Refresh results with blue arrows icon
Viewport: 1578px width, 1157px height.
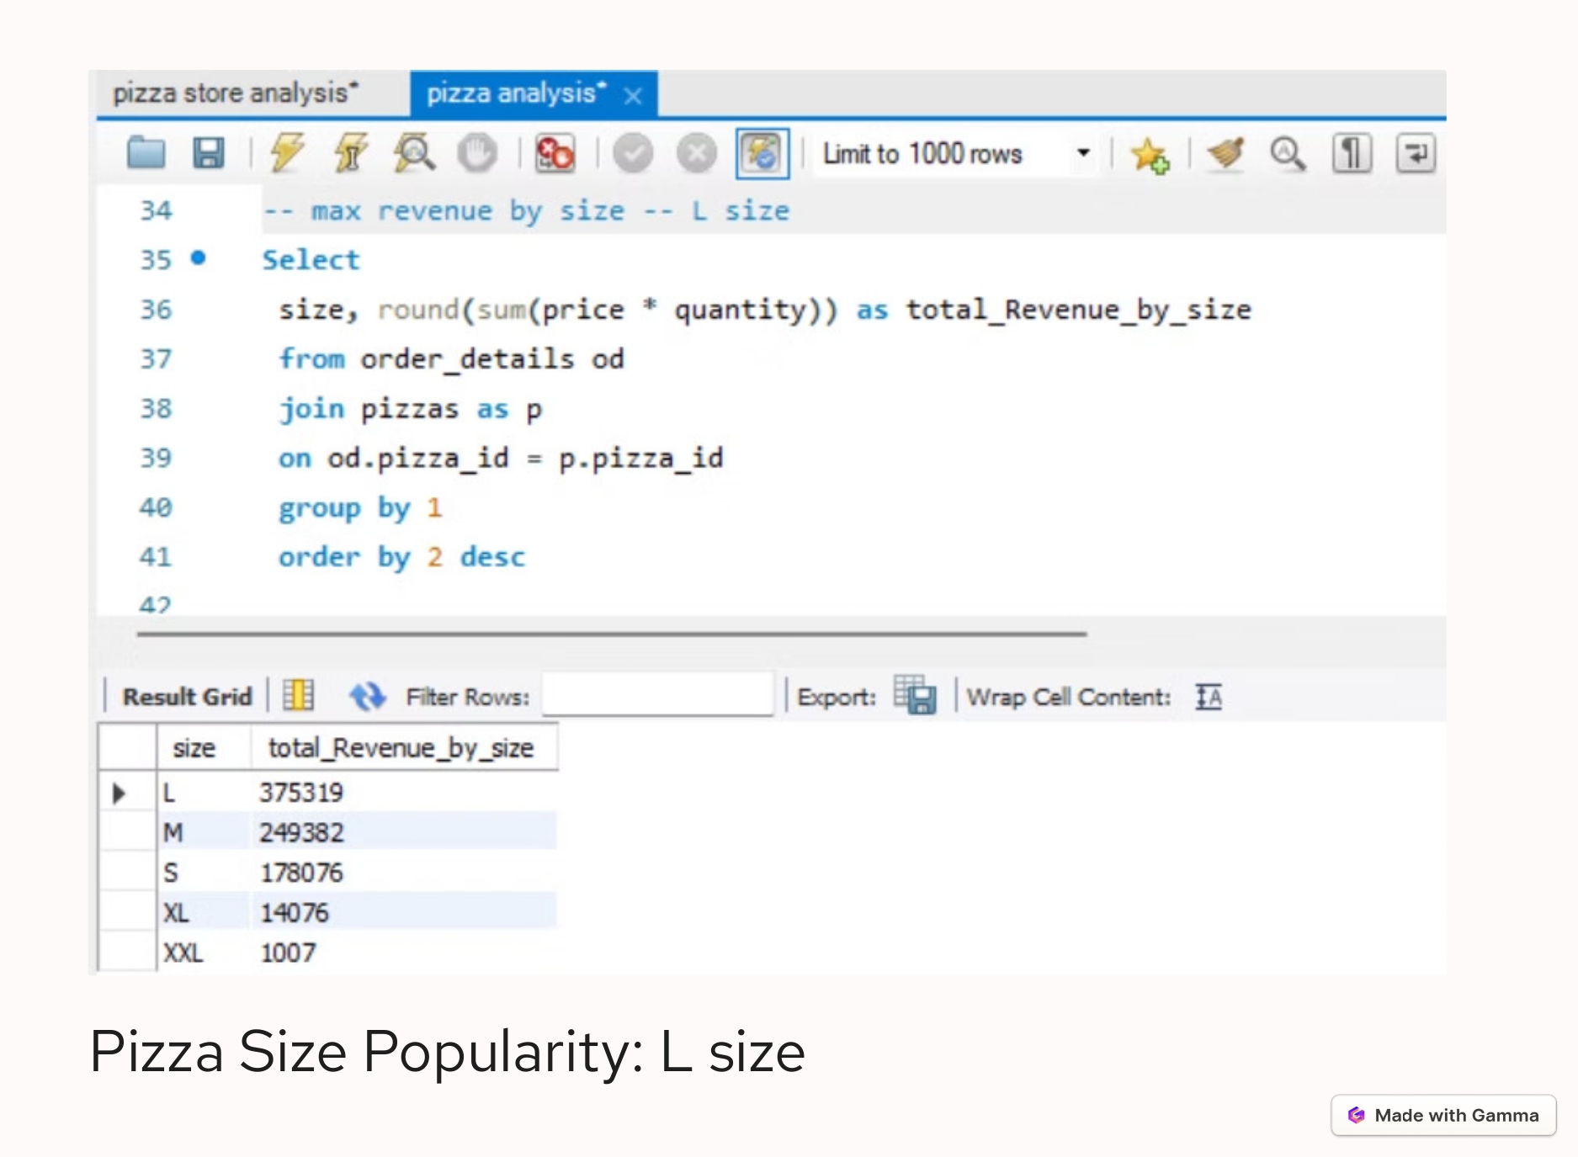coord(367,697)
